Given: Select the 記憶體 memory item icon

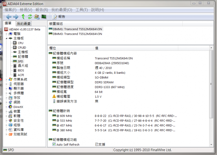Looking at the screenshot, I should point(15,57).
